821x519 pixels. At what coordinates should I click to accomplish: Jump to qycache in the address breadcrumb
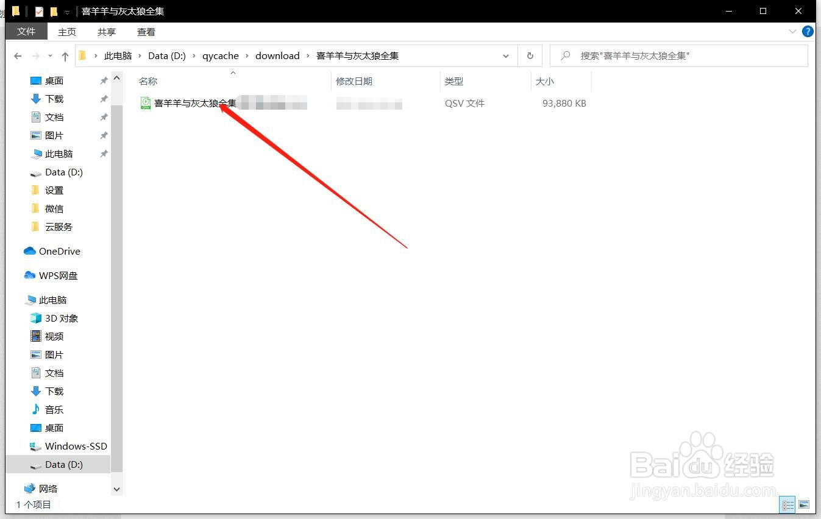[221, 56]
